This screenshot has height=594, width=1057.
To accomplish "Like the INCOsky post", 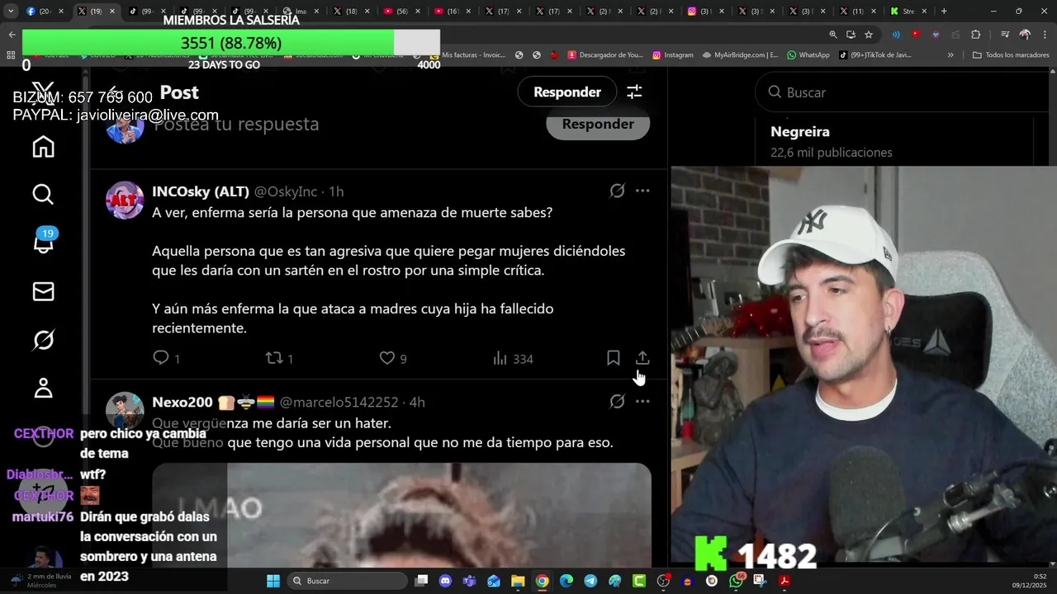I will tap(386, 358).
